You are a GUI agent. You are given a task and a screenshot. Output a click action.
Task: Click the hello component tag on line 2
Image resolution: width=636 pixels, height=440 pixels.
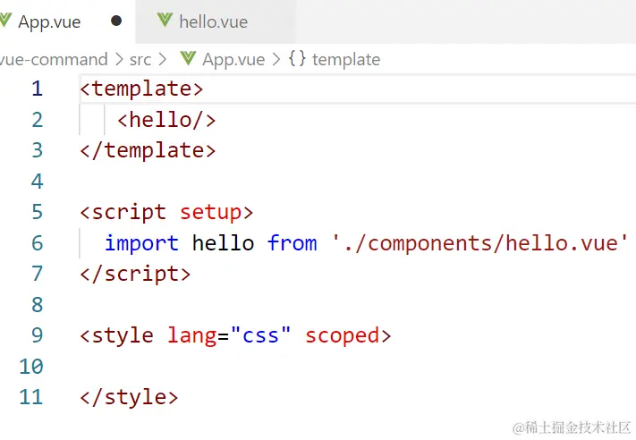point(166,120)
